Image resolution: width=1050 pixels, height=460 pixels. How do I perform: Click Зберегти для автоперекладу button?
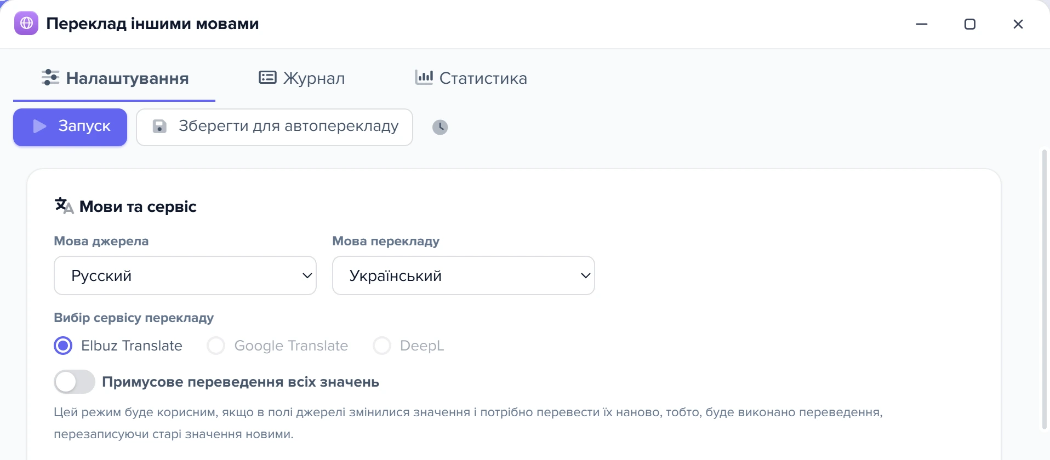pos(275,127)
